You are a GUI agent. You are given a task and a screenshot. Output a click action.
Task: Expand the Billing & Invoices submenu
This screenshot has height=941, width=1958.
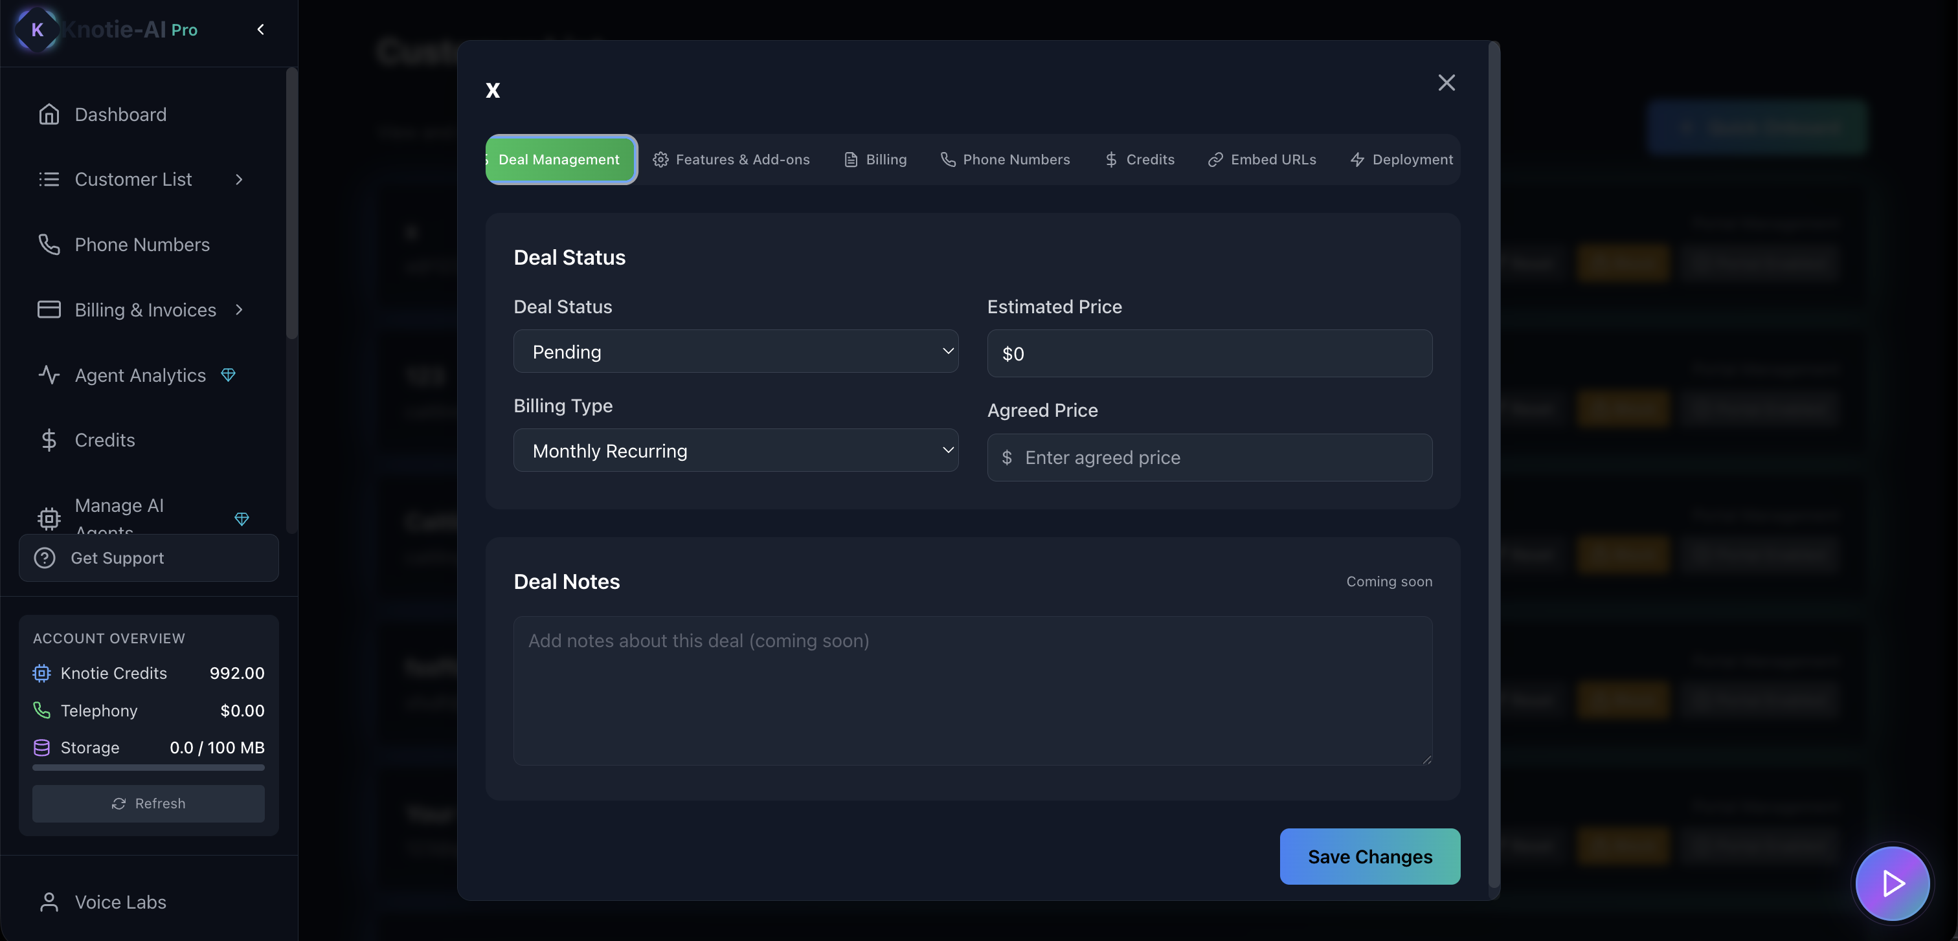tap(240, 310)
